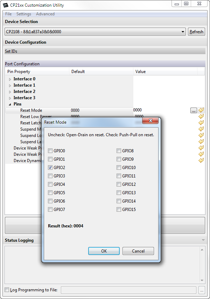Click Pin Property column header
This screenshot has width=210, height=299.
click(37, 72)
